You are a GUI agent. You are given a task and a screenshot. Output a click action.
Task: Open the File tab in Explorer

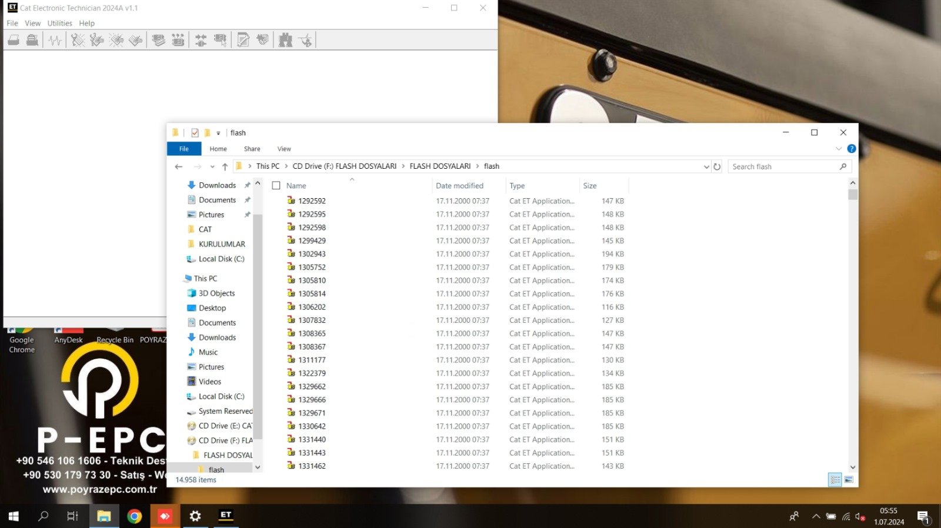click(x=184, y=149)
